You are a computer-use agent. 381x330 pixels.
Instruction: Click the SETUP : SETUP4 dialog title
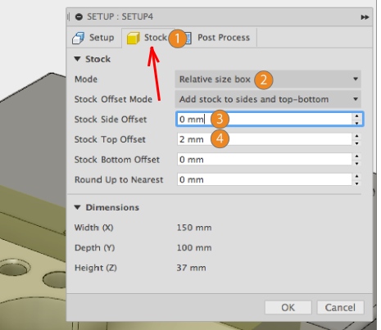(x=120, y=16)
